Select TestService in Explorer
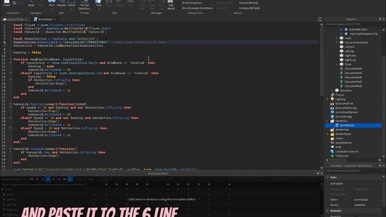386x217 pixels. [x=342, y=156]
